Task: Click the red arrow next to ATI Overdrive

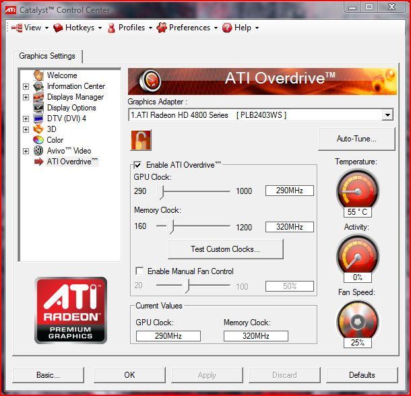Action: pyautogui.click(x=39, y=162)
